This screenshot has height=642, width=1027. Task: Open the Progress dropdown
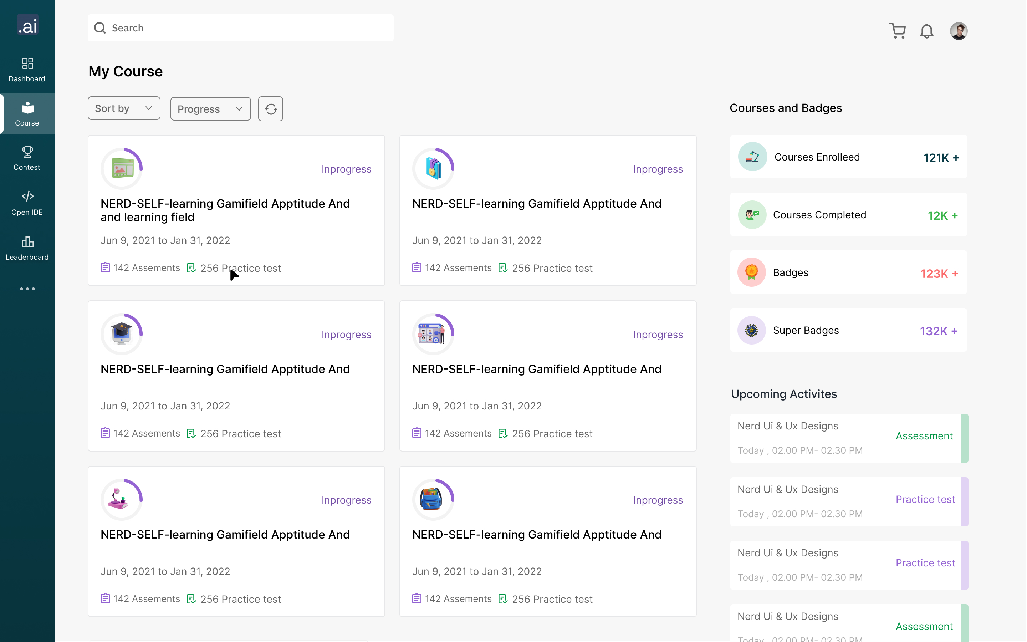(x=210, y=109)
